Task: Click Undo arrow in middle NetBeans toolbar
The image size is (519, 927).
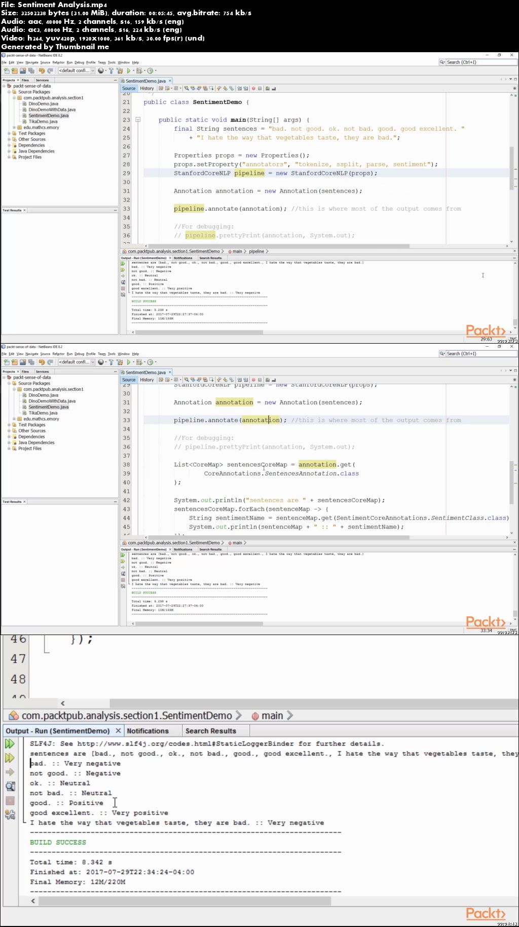Action: coord(42,362)
